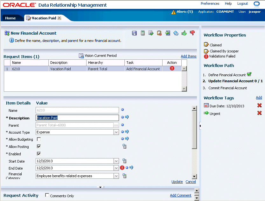
Task: Click undo arrow beside End Date
Action: point(131,168)
